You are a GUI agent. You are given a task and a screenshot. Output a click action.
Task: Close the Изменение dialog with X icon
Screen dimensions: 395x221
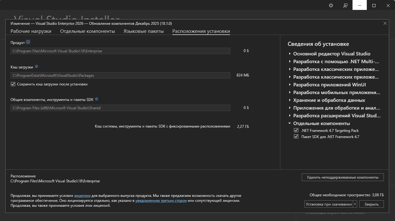385,23
